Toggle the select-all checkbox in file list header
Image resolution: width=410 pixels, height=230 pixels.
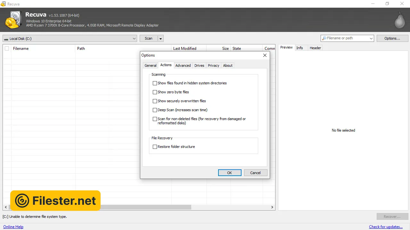(7, 49)
